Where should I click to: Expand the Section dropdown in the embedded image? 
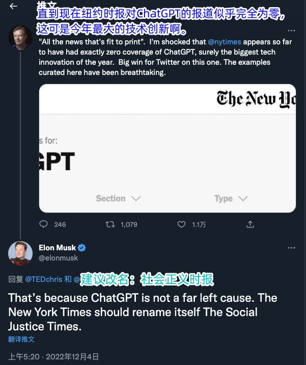[118, 199]
